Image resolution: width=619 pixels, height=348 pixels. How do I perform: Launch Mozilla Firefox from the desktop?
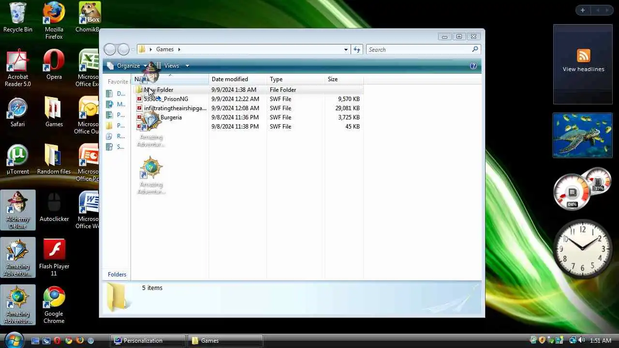[54, 21]
